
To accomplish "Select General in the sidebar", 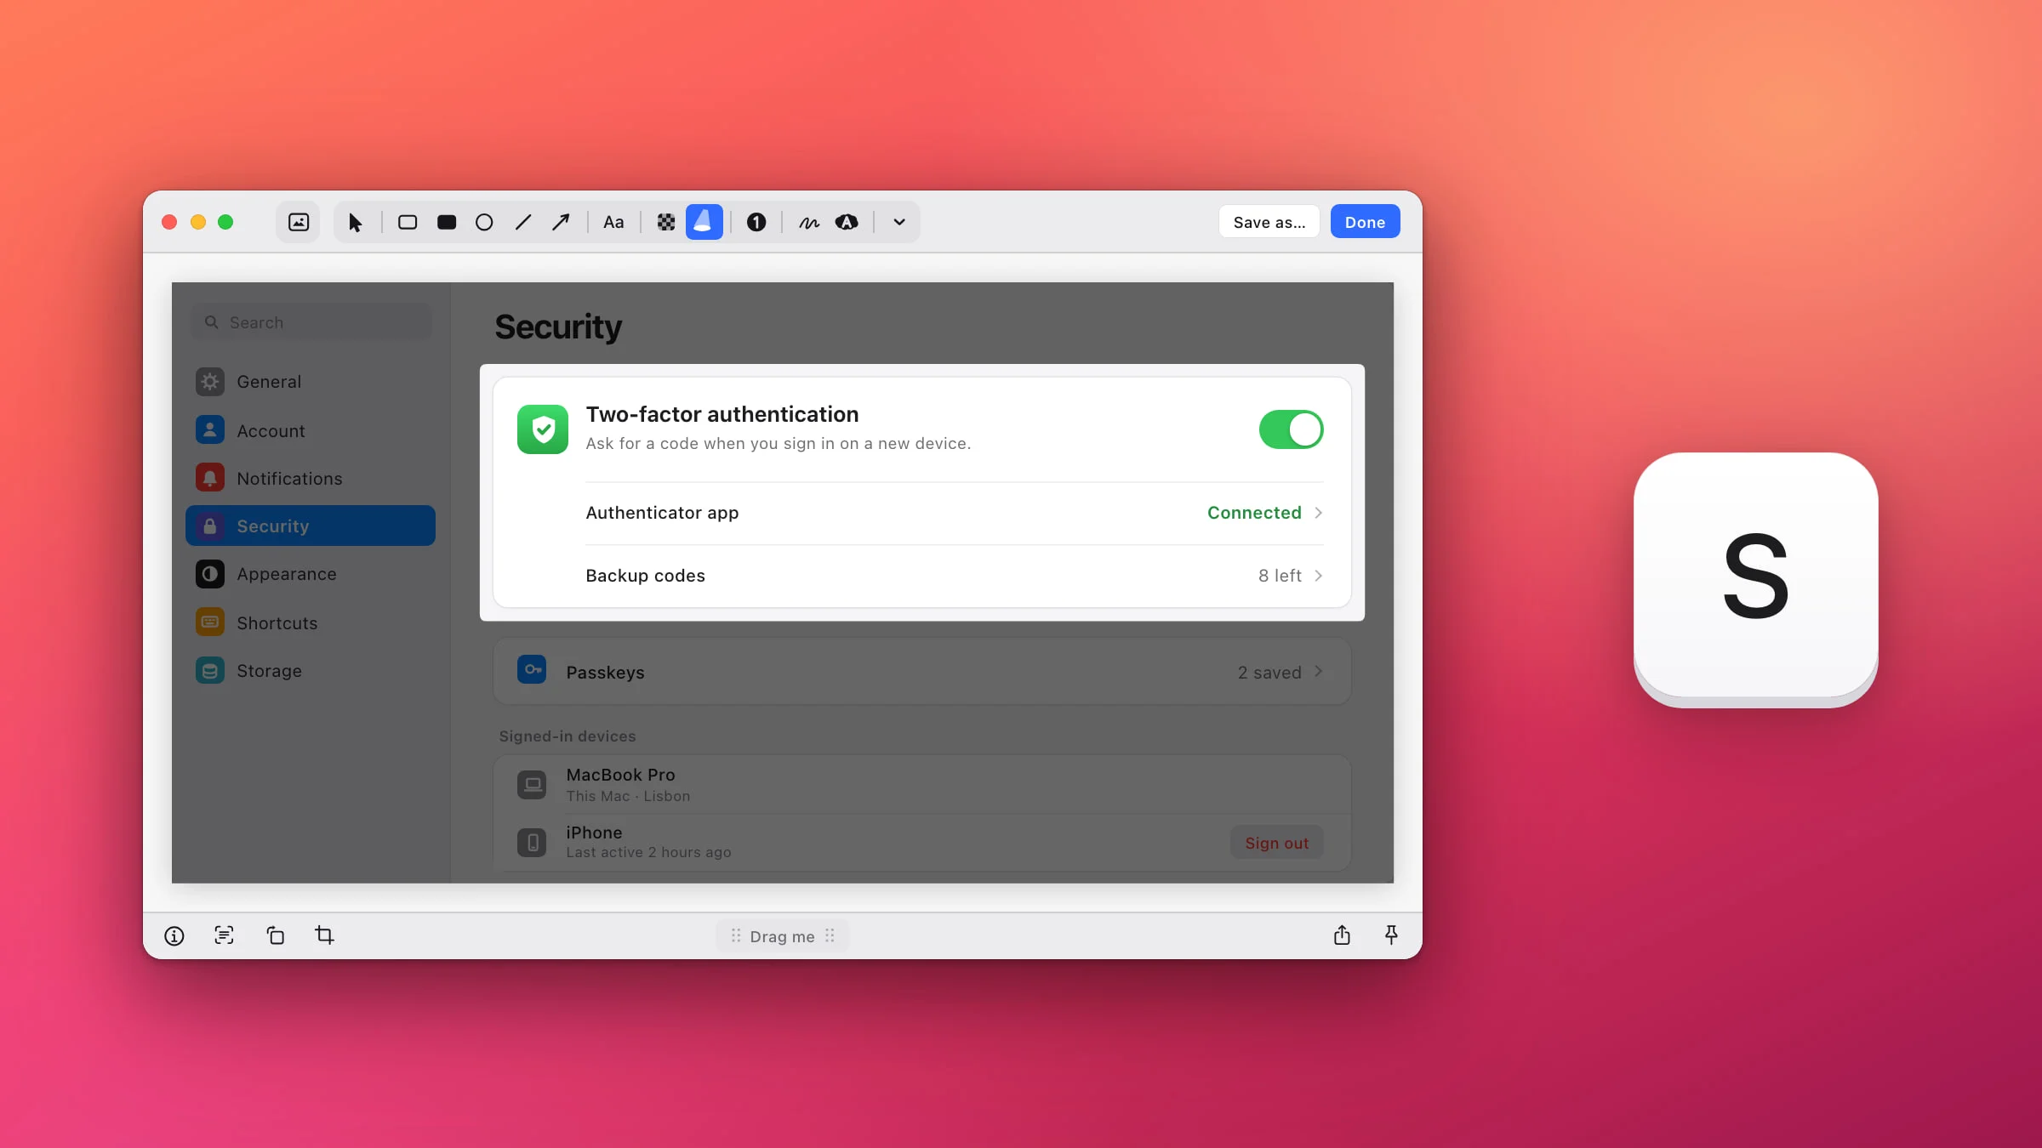I will click(311, 382).
